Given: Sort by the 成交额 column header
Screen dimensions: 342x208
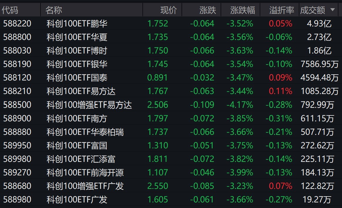Looking at the screenshot, I should 313,10.
